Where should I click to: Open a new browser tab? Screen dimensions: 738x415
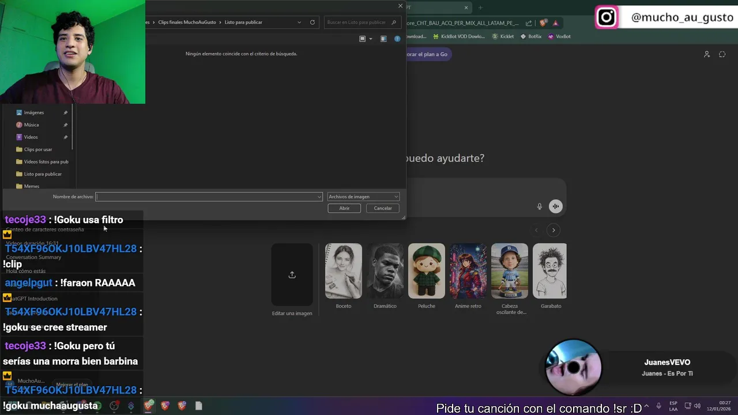pyautogui.click(x=480, y=7)
